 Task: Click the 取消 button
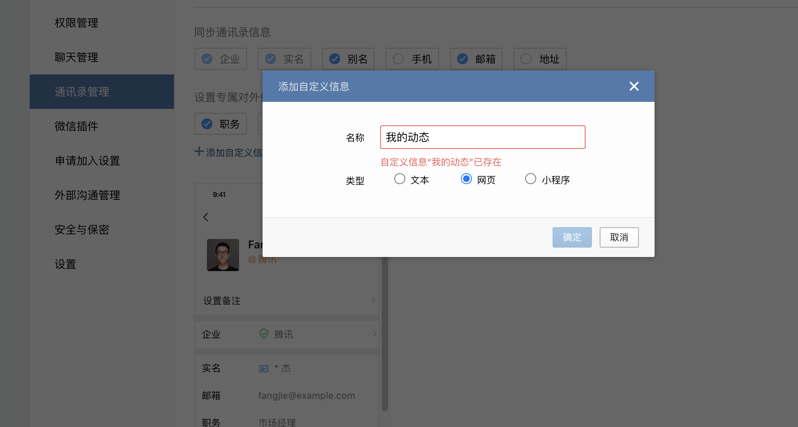click(619, 237)
